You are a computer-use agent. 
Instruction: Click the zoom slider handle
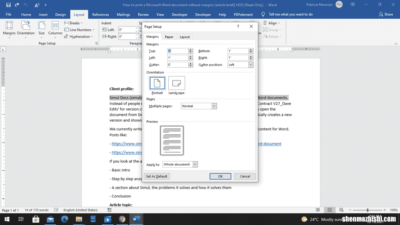(368, 210)
